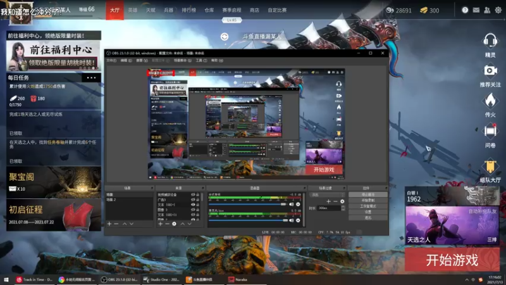Open the game mail envelope icon
The width and height of the screenshot is (506, 285).
point(476,10)
